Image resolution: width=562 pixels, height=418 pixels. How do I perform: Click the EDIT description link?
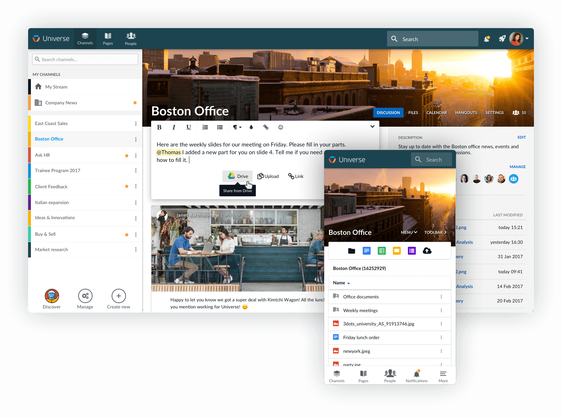[x=521, y=137]
